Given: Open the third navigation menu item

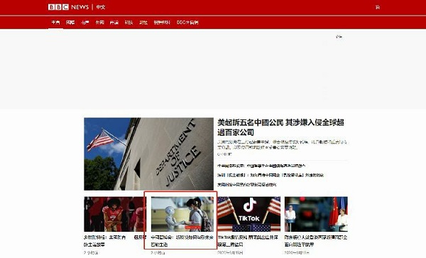Looking at the screenshot, I should tap(85, 22).
